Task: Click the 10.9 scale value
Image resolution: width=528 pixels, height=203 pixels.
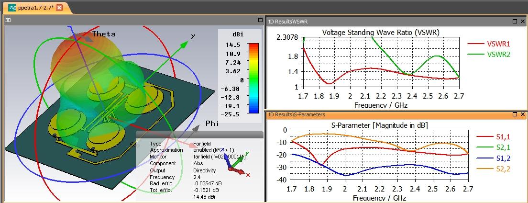Action: click(233, 54)
